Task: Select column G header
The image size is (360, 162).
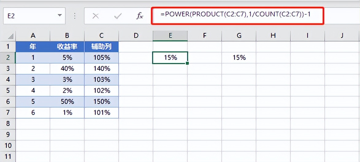Action: (239, 35)
